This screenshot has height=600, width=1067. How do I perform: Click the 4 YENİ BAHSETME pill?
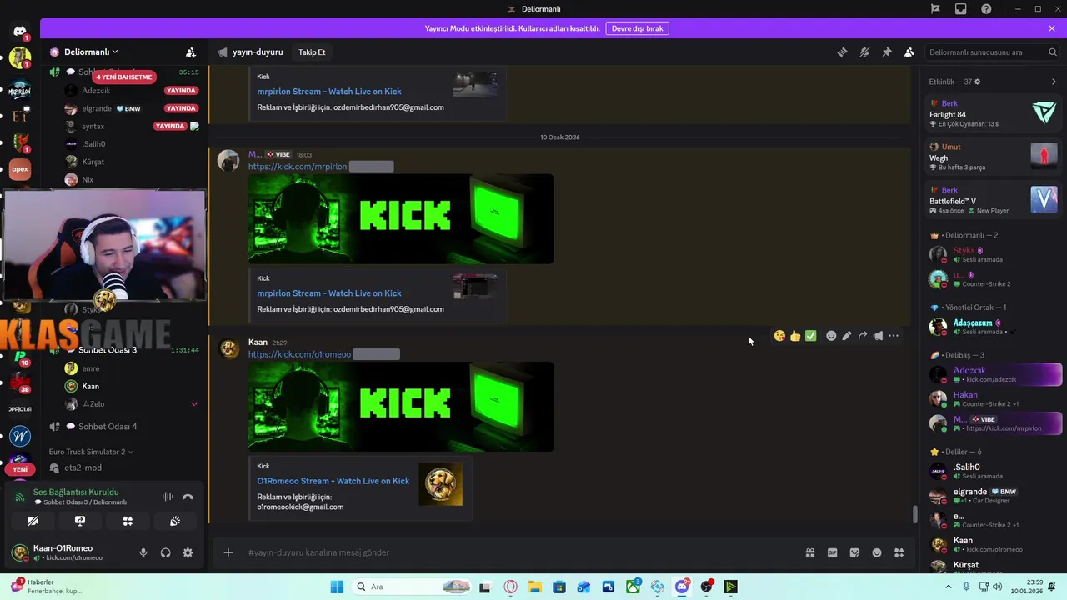coord(124,77)
